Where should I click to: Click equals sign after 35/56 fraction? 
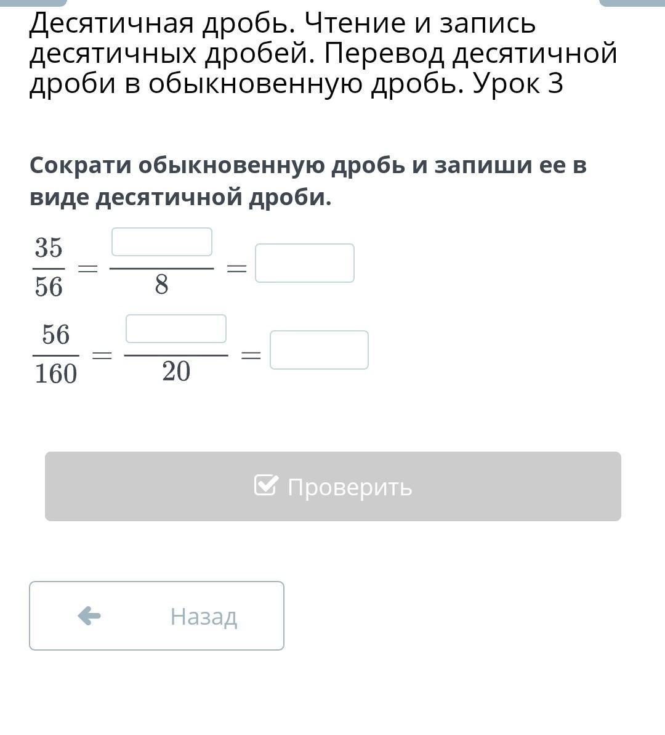87,269
